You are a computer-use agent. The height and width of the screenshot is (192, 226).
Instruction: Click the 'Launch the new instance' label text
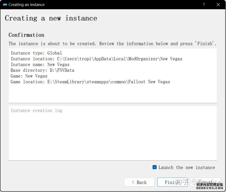click(x=187, y=167)
